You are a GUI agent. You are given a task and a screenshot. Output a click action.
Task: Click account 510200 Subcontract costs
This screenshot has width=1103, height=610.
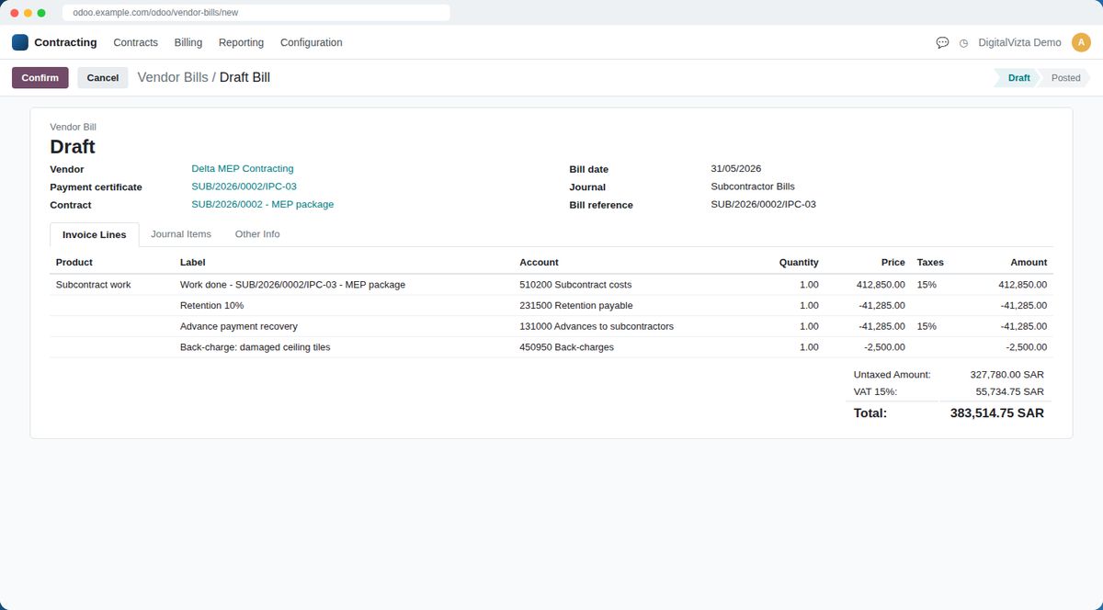click(575, 285)
